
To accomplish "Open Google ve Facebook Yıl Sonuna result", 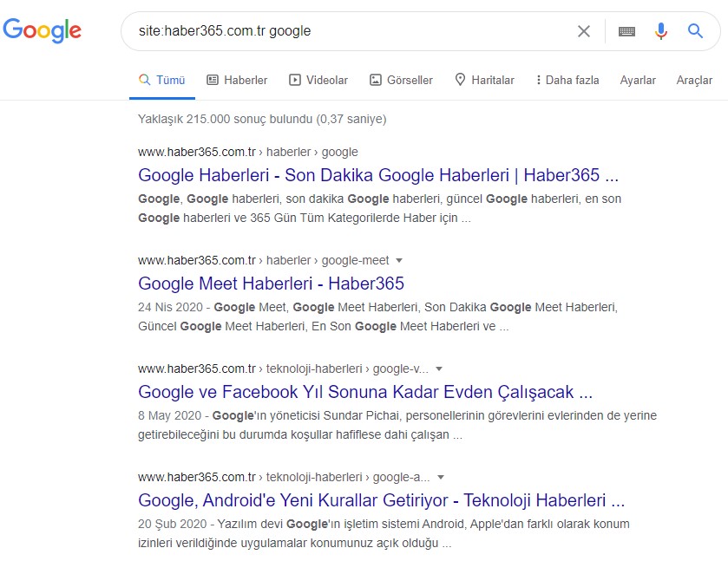I will click(365, 392).
